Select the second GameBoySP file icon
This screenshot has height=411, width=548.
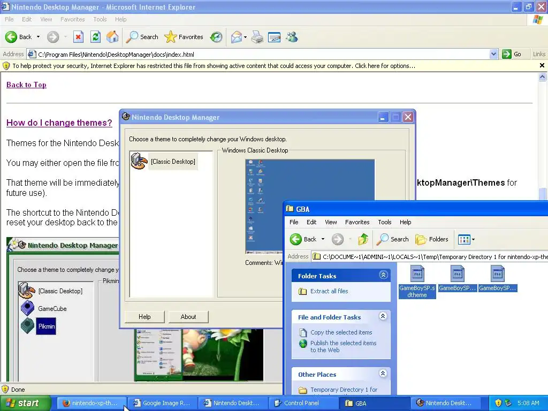pyautogui.click(x=457, y=273)
